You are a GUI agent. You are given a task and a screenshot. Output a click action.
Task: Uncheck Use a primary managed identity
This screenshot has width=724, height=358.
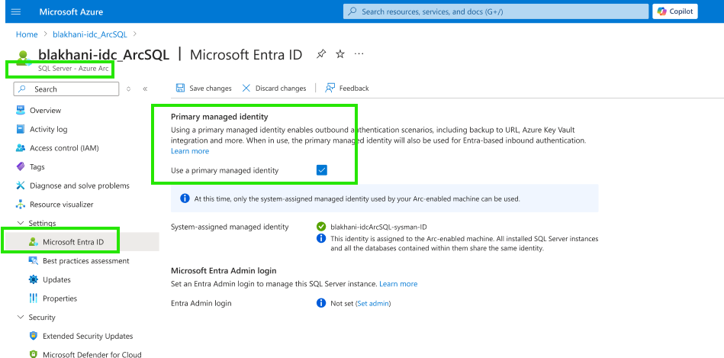321,170
